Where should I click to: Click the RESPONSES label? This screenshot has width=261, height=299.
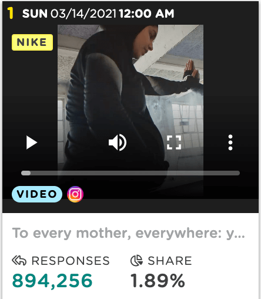point(71,261)
